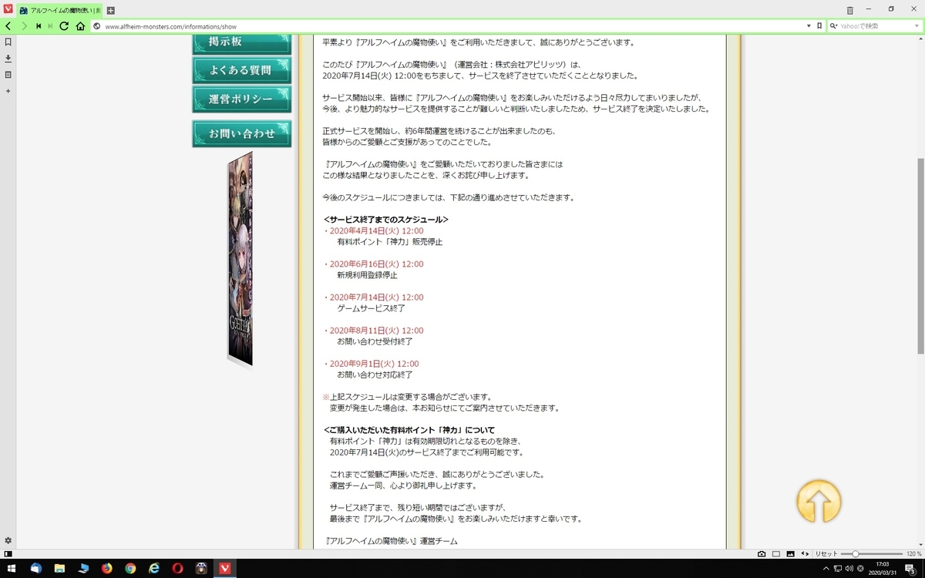Reset zoom with リセット button

(x=826, y=553)
